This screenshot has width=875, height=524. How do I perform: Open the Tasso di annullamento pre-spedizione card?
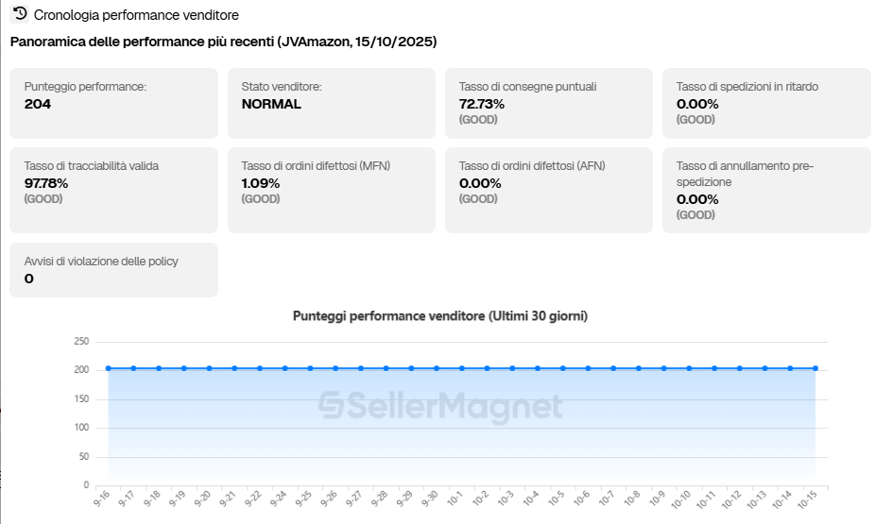tap(766, 190)
